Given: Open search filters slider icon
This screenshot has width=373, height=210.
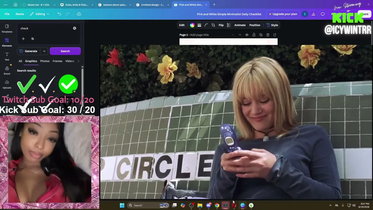Looking at the screenshot, I should [33, 39].
